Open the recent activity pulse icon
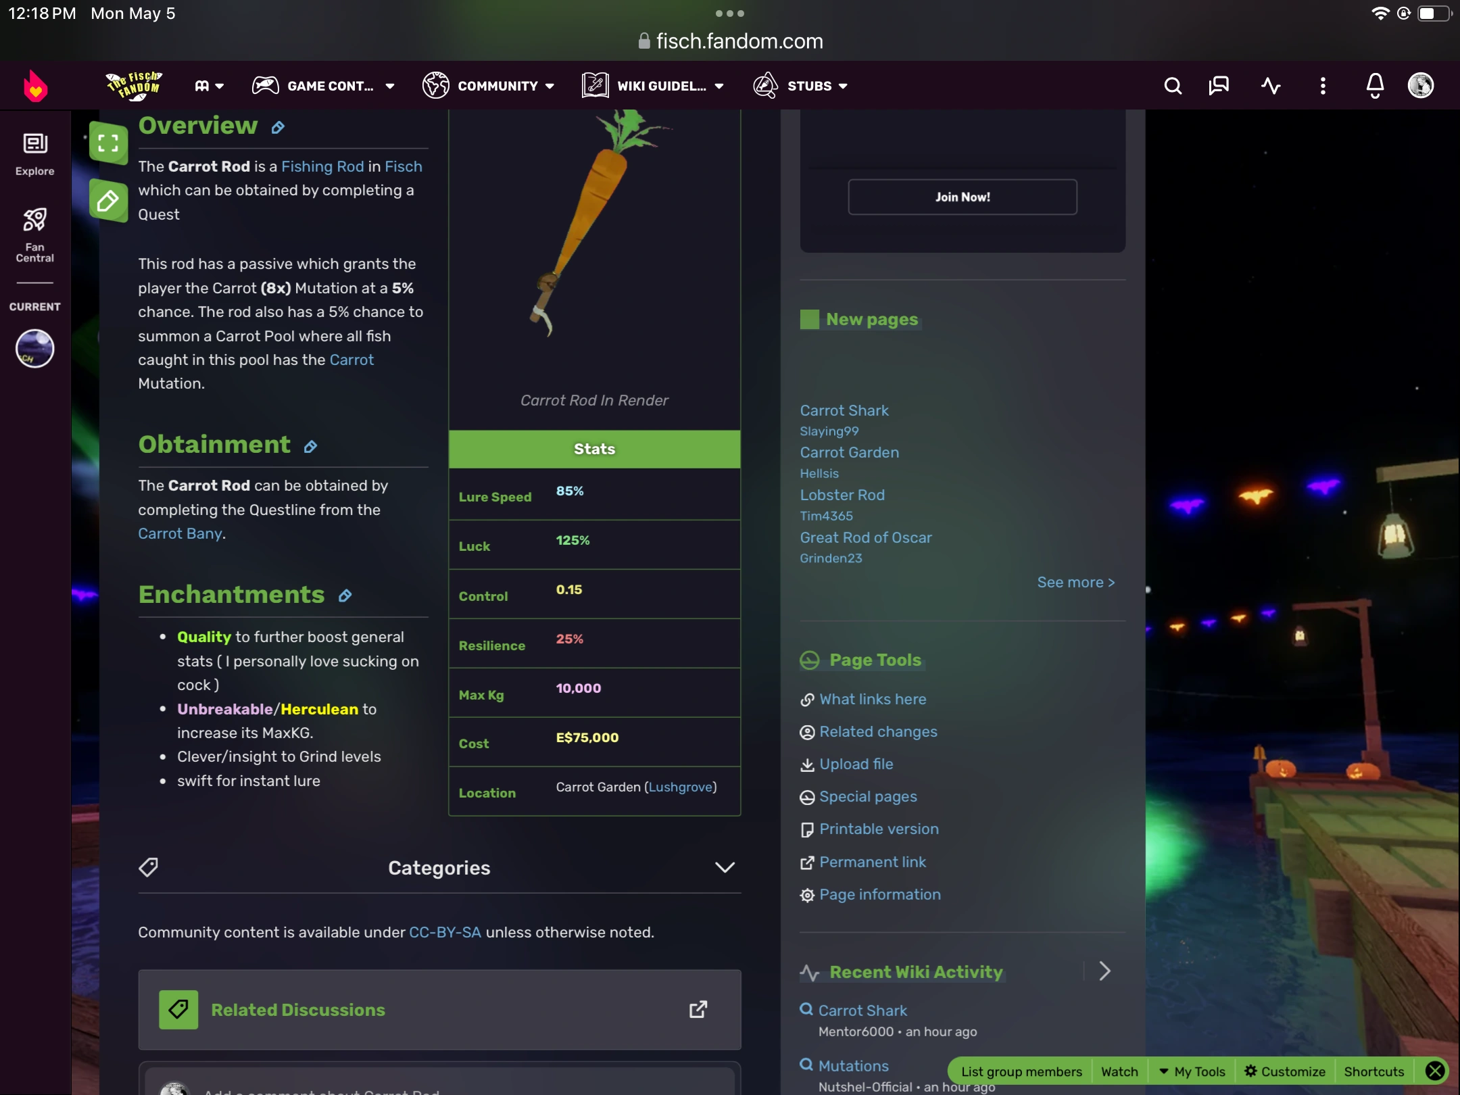 [x=1271, y=86]
